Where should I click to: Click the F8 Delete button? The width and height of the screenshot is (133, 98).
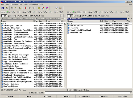[103, 96]
